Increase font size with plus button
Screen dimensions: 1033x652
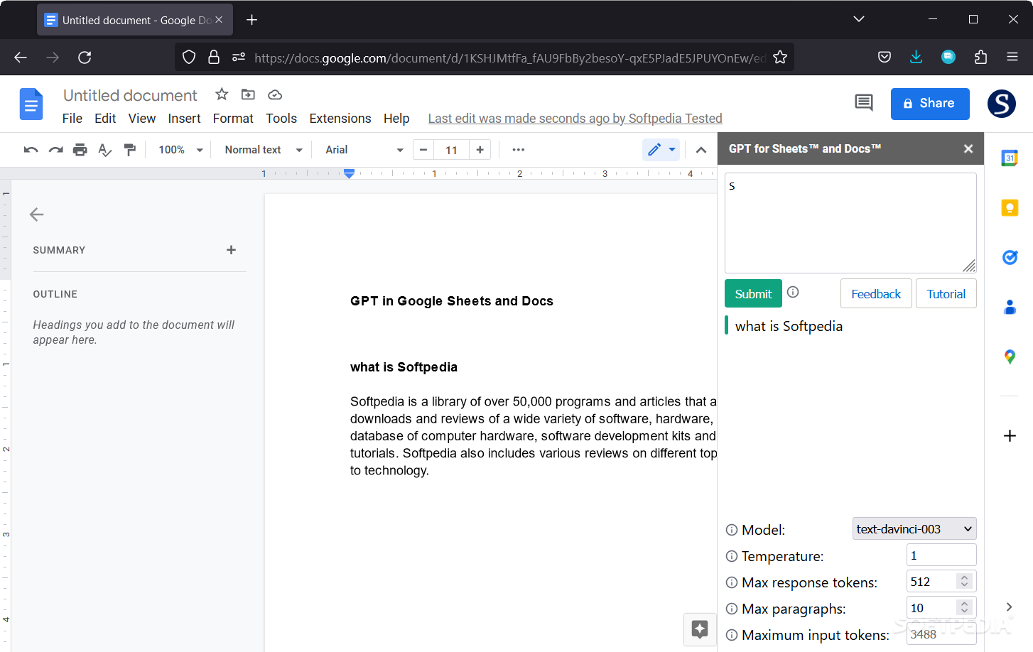point(480,150)
